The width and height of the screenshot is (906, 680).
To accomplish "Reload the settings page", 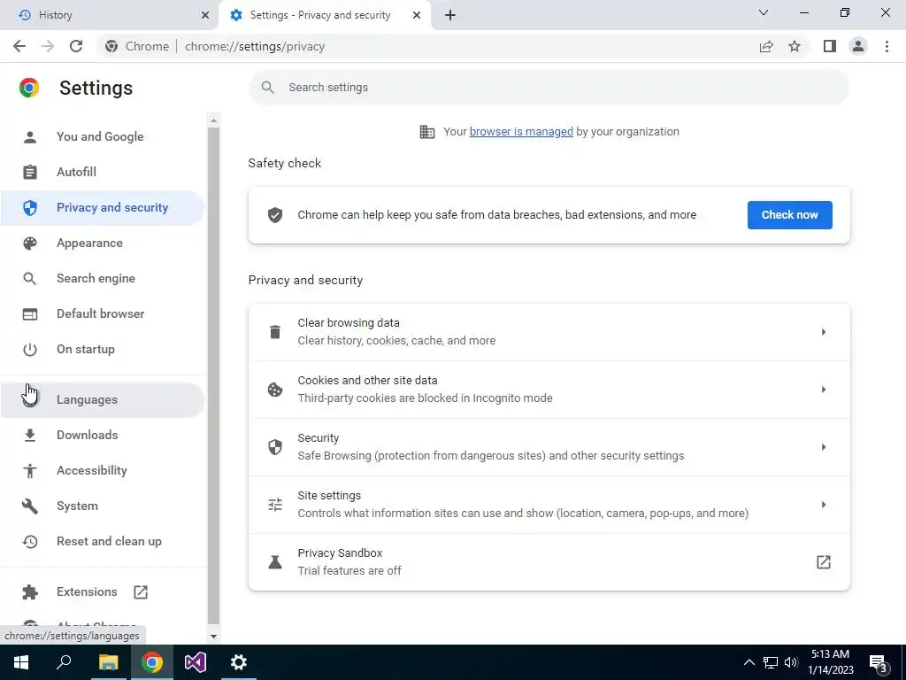I will tap(76, 46).
